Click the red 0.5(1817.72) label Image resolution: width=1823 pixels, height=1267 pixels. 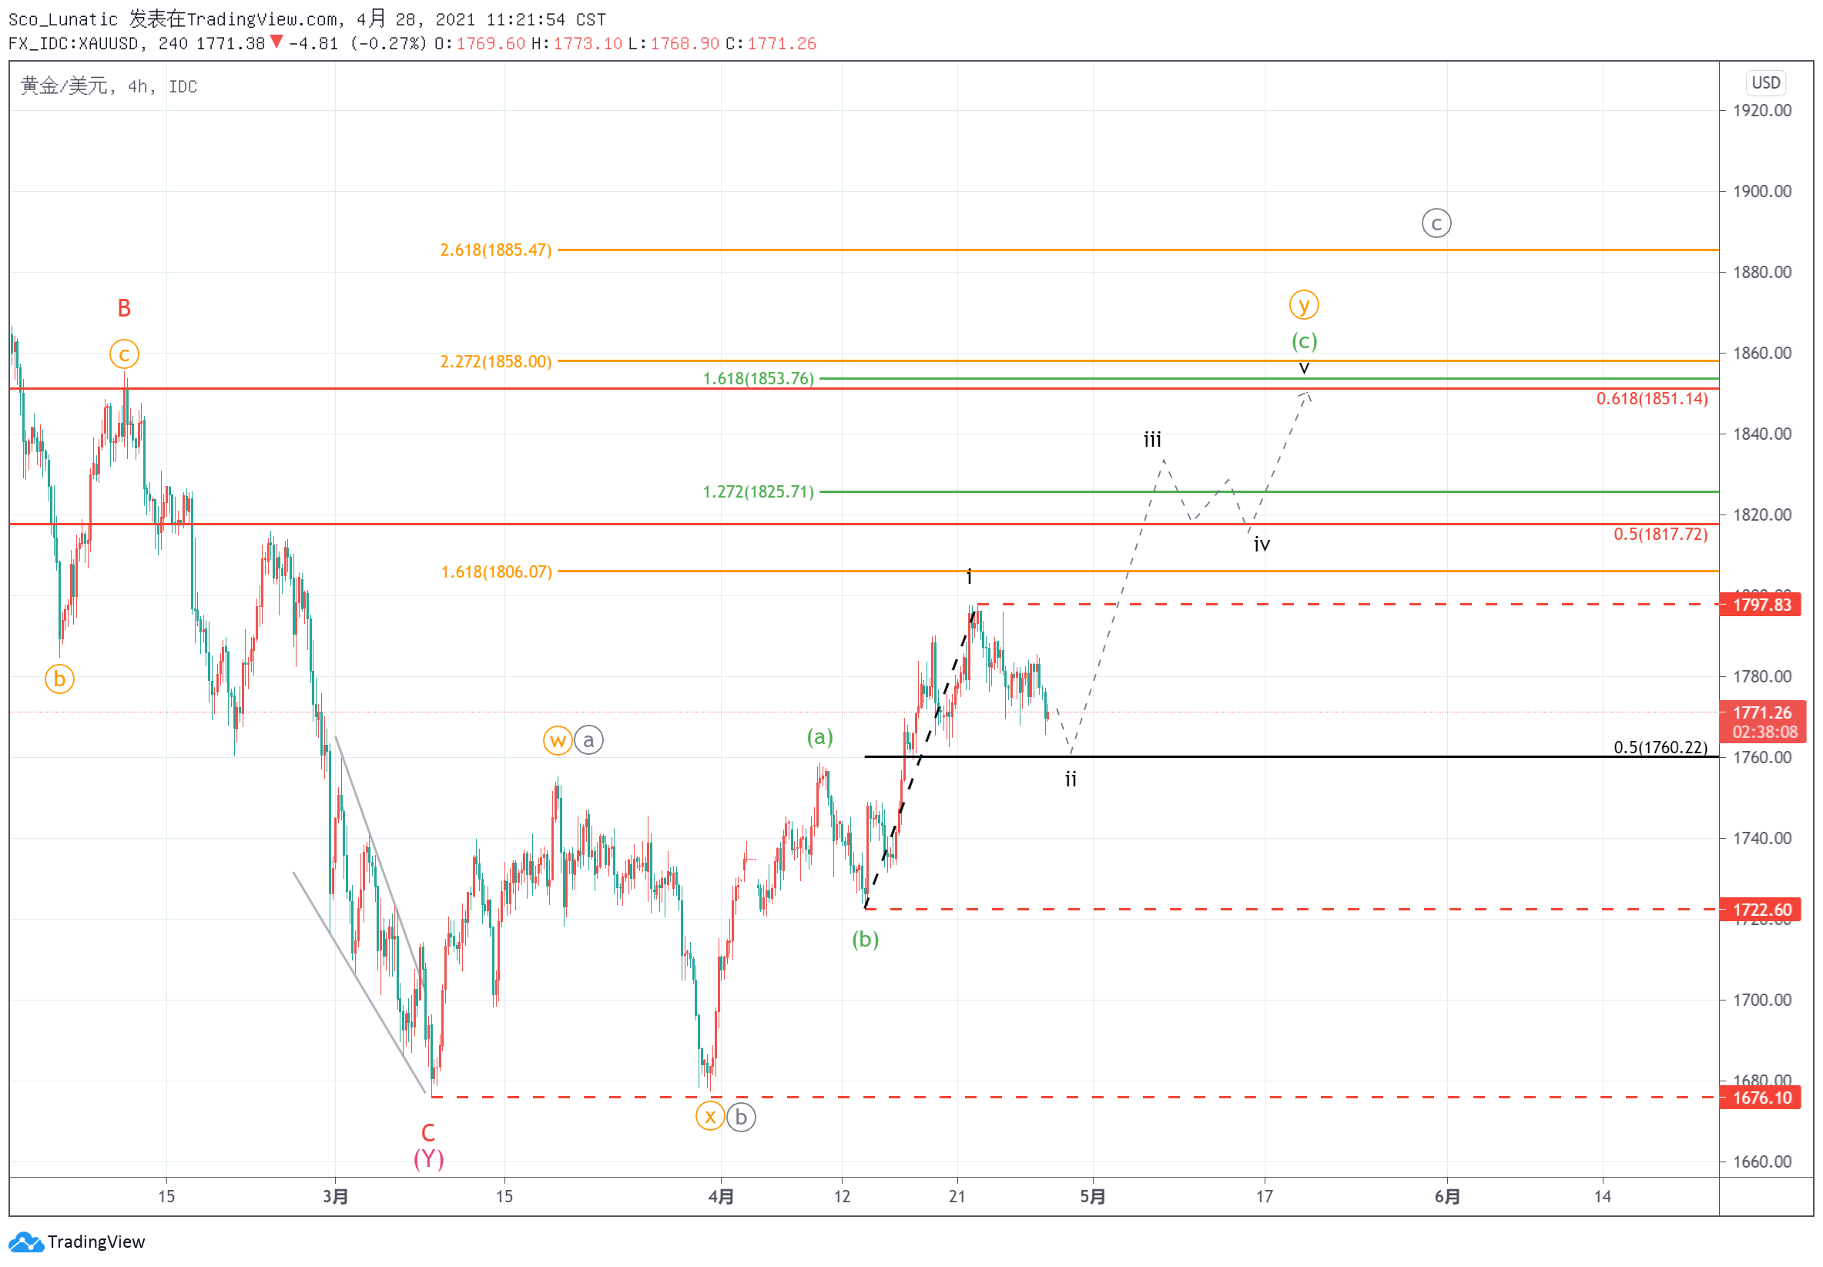point(1660,535)
